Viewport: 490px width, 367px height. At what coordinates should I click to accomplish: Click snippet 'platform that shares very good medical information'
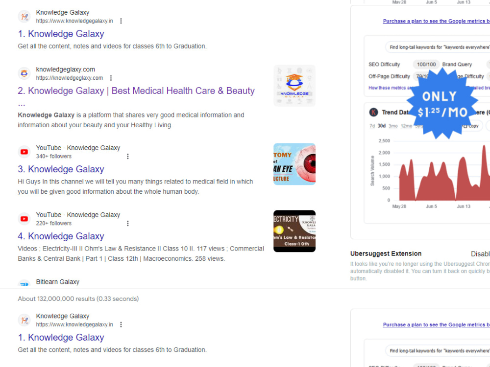click(131, 120)
